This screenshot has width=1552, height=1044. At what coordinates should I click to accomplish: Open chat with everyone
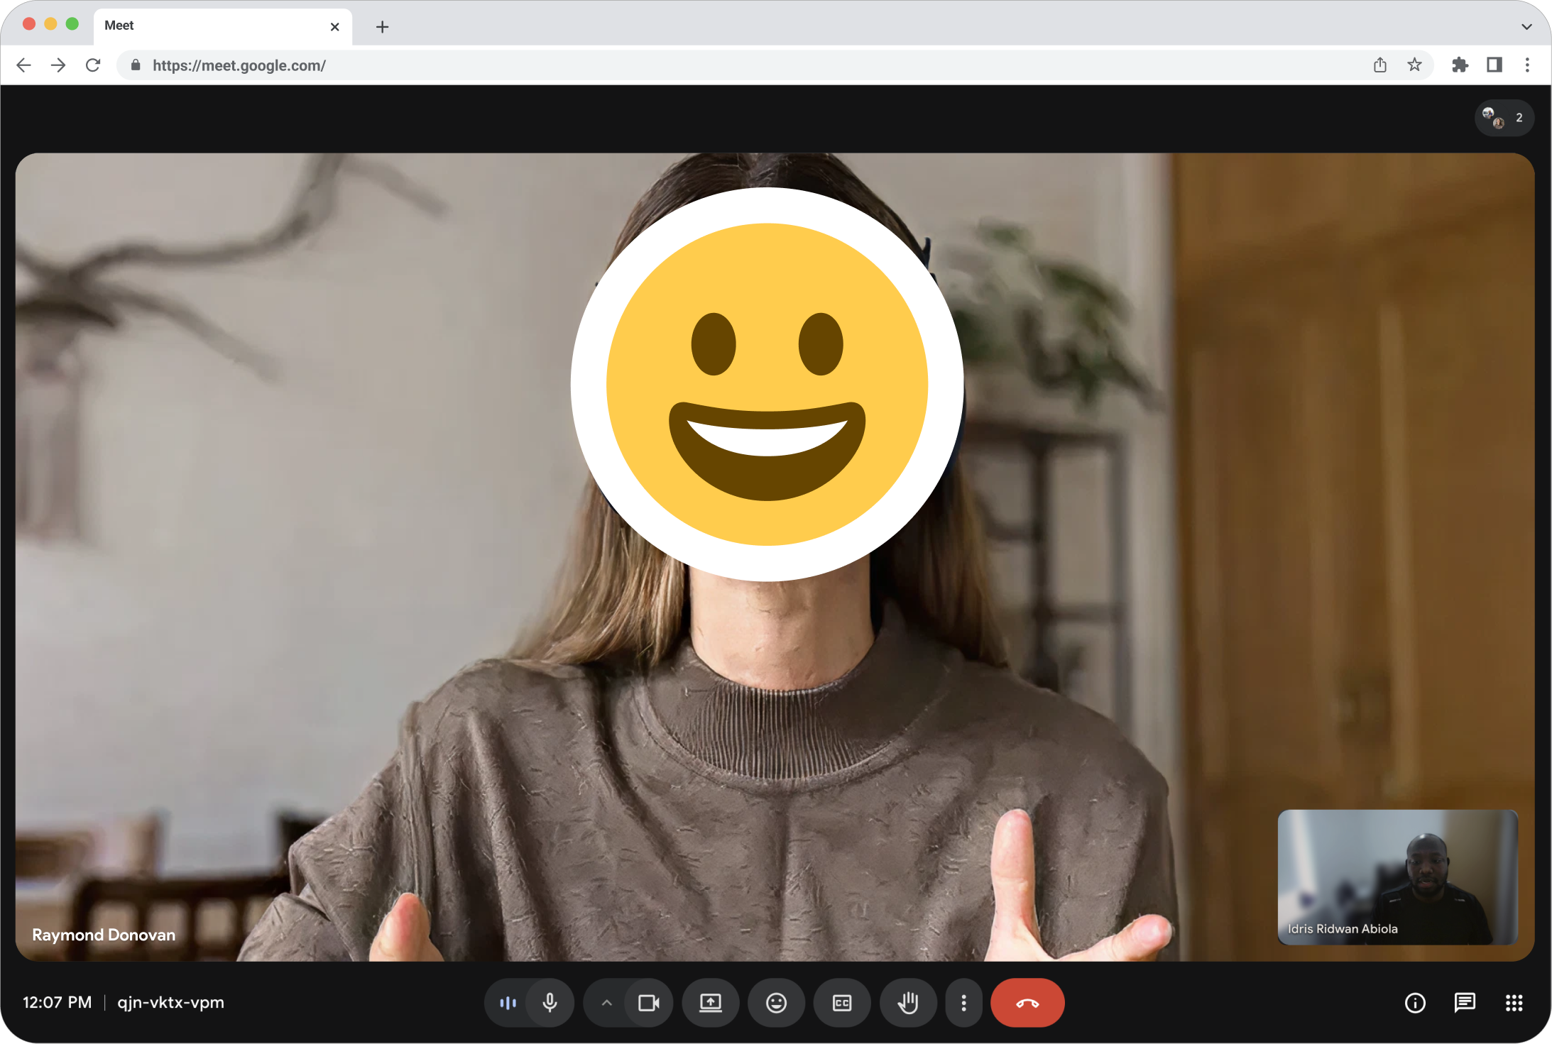pyautogui.click(x=1465, y=1003)
